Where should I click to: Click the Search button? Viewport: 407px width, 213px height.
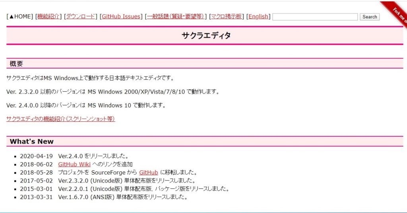click(x=370, y=17)
